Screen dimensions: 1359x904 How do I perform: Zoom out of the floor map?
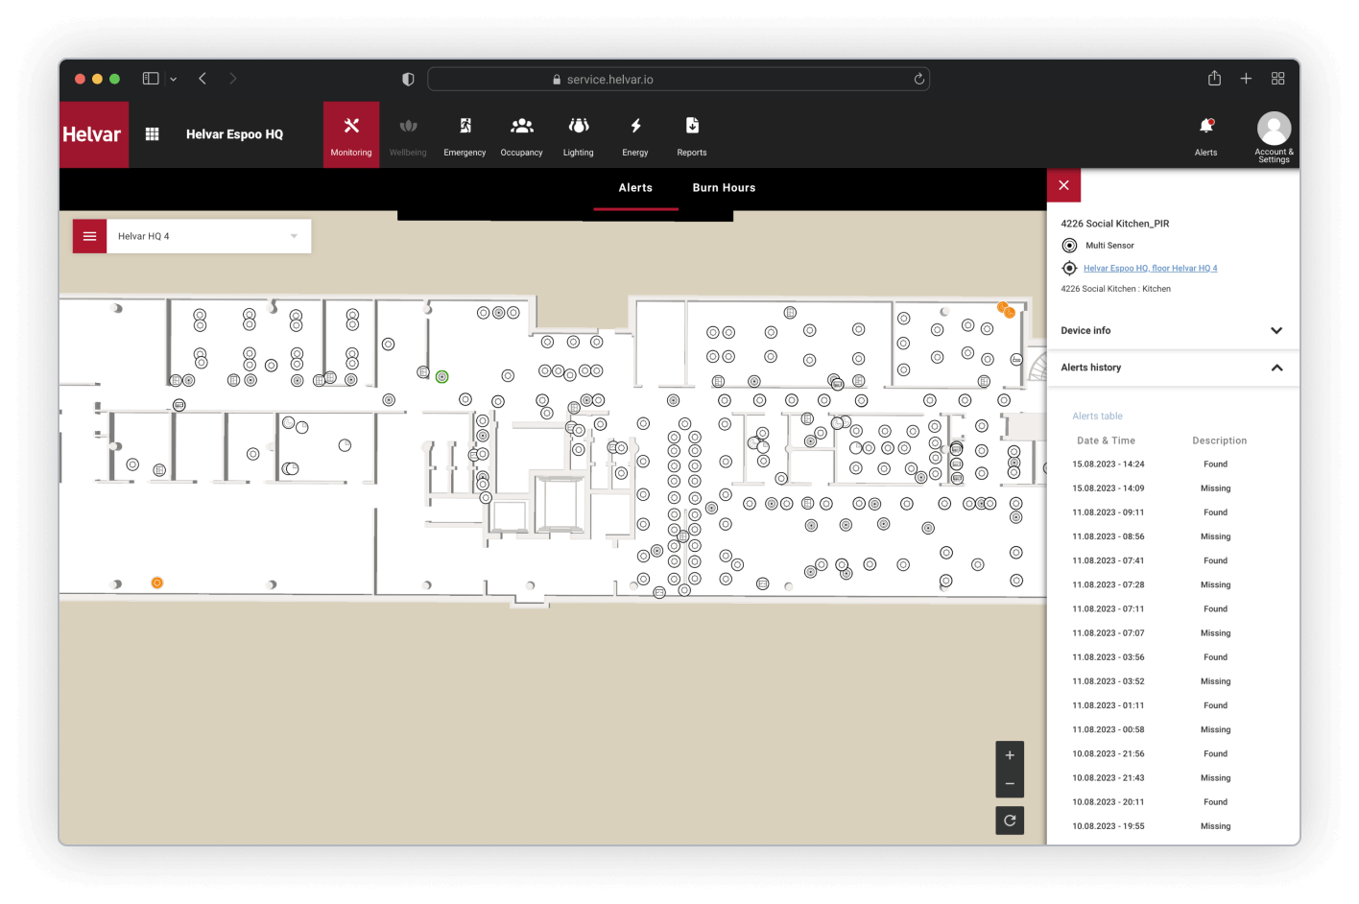coord(1010,784)
